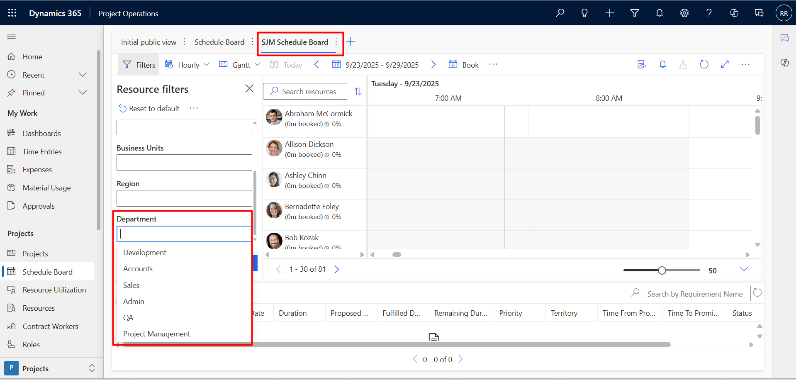Image resolution: width=796 pixels, height=380 pixels.
Task: Click the sort resources arrows icon
Action: pyautogui.click(x=358, y=91)
